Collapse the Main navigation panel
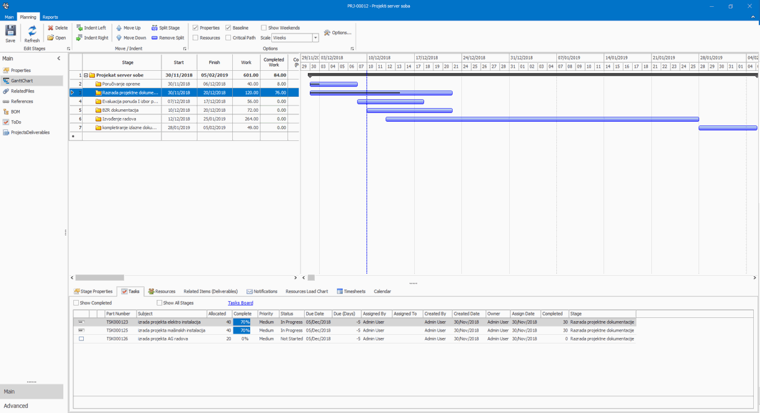760x413 pixels. point(59,57)
